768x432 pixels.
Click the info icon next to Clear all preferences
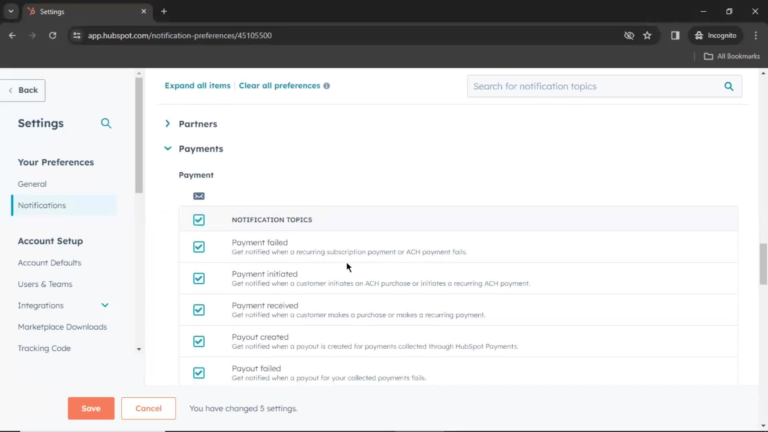click(327, 86)
